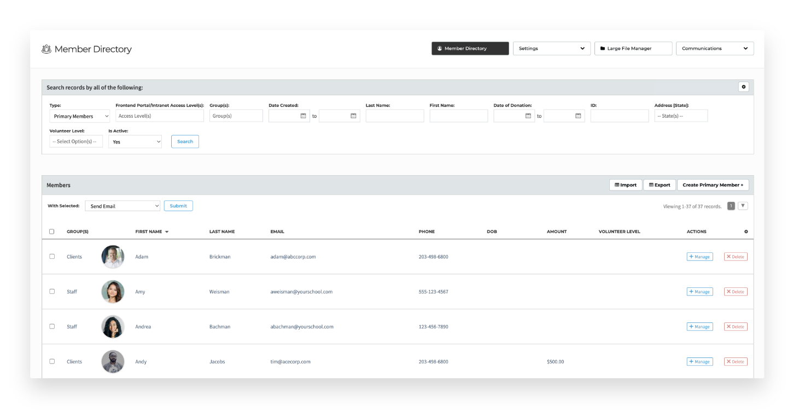Image resolution: width=793 pixels, height=410 pixels.
Task: Open the With Selected action dropdown
Action: (x=122, y=205)
